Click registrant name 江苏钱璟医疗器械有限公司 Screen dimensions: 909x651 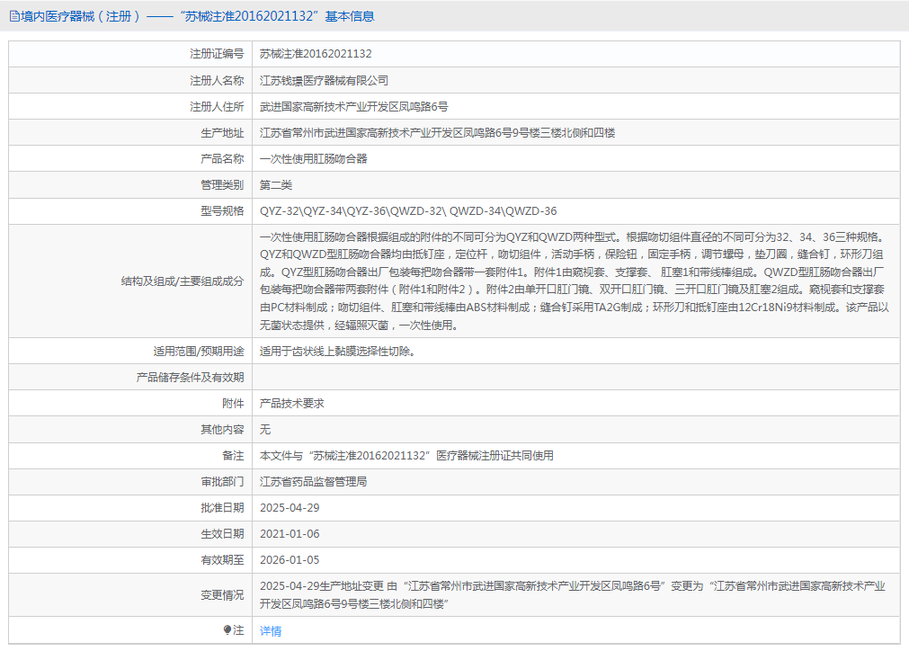pyautogui.click(x=324, y=81)
